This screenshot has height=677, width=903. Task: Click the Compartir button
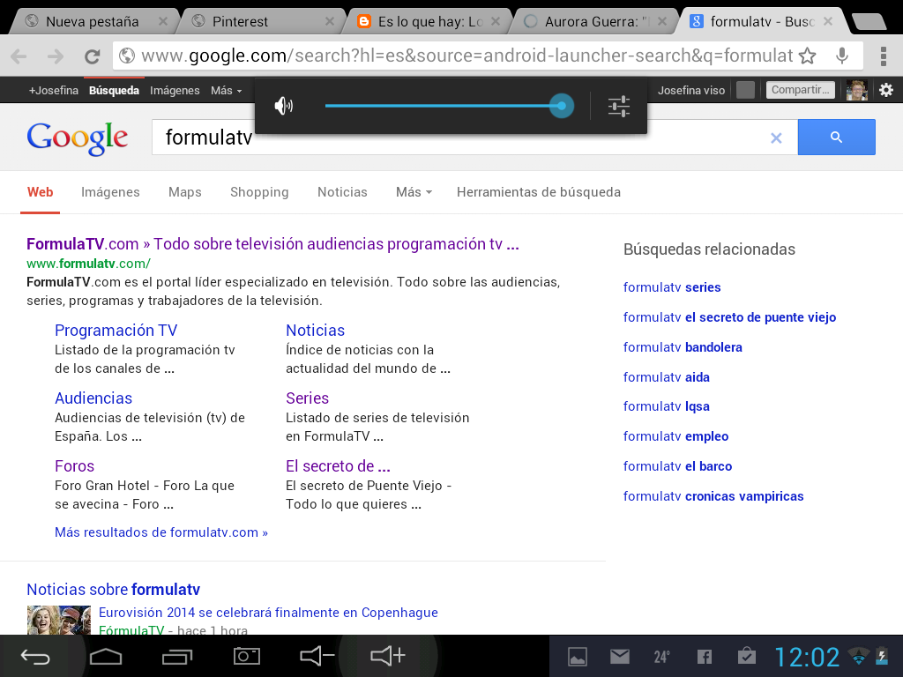(800, 90)
